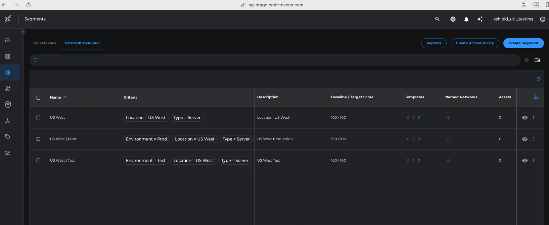Switch to the ColorTokens tab
This screenshot has height=225, width=549.
(x=45, y=43)
